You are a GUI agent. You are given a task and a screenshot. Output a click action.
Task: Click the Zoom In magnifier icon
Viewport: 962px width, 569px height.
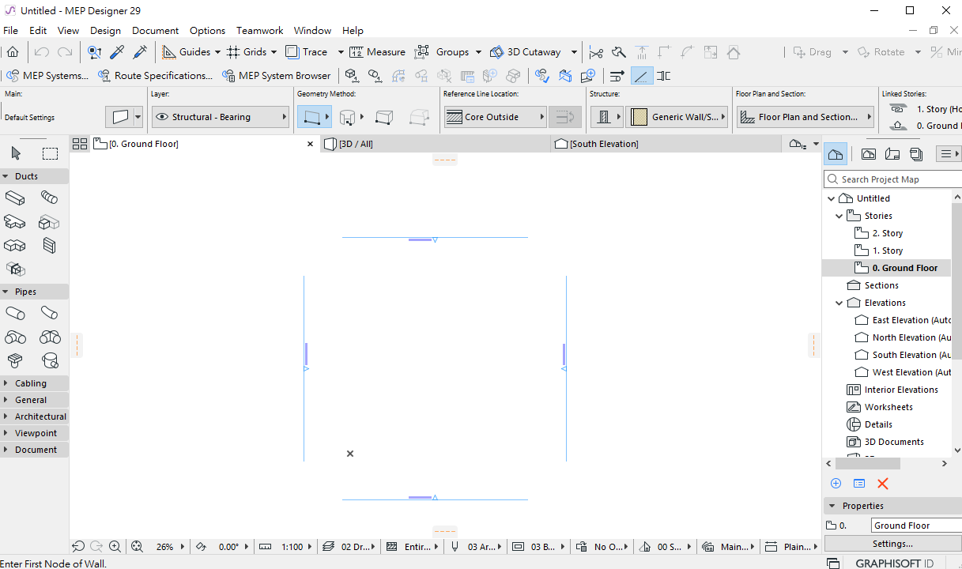(x=115, y=546)
